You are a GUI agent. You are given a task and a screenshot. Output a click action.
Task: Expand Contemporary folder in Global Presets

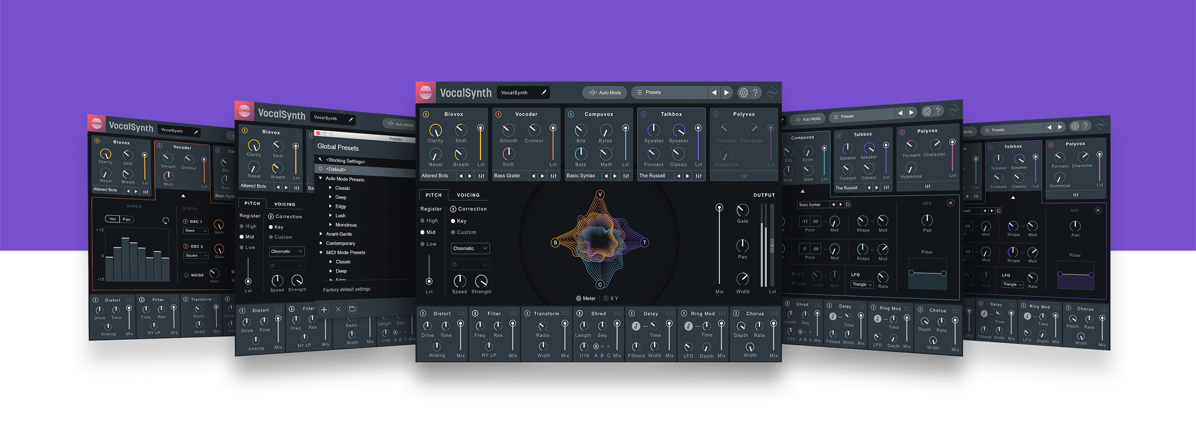pyautogui.click(x=321, y=243)
